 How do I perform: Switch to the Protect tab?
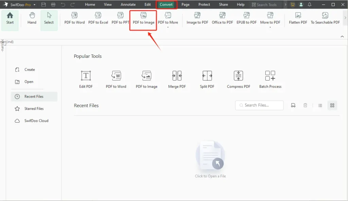click(x=204, y=4)
